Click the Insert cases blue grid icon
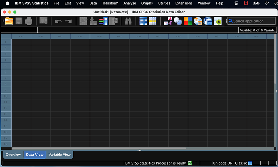The image size is (278, 167). coord(143,21)
